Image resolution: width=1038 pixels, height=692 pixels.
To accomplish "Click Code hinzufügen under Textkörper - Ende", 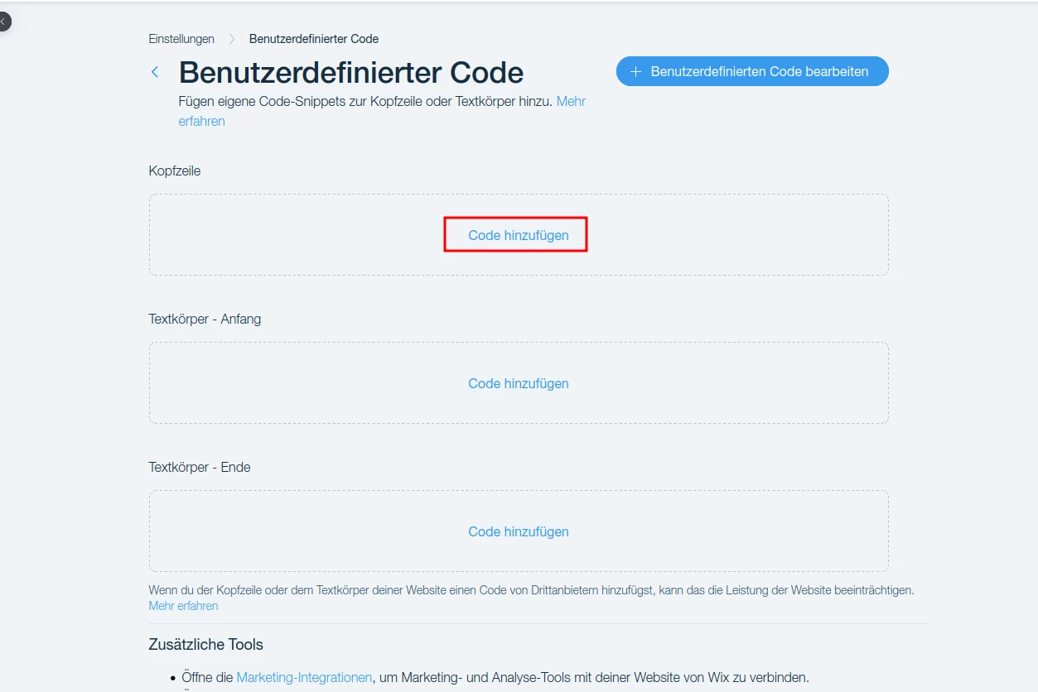I will click(x=519, y=531).
